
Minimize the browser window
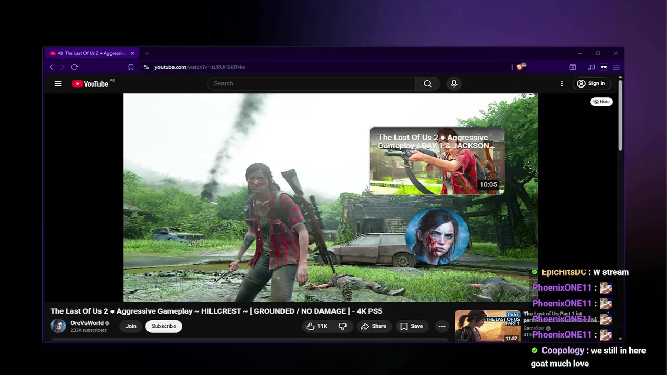[x=580, y=53]
